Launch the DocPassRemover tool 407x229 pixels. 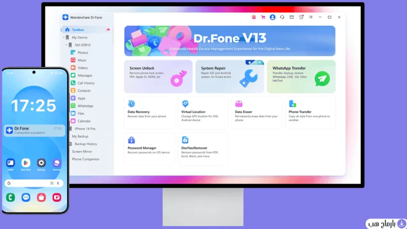pos(203,149)
